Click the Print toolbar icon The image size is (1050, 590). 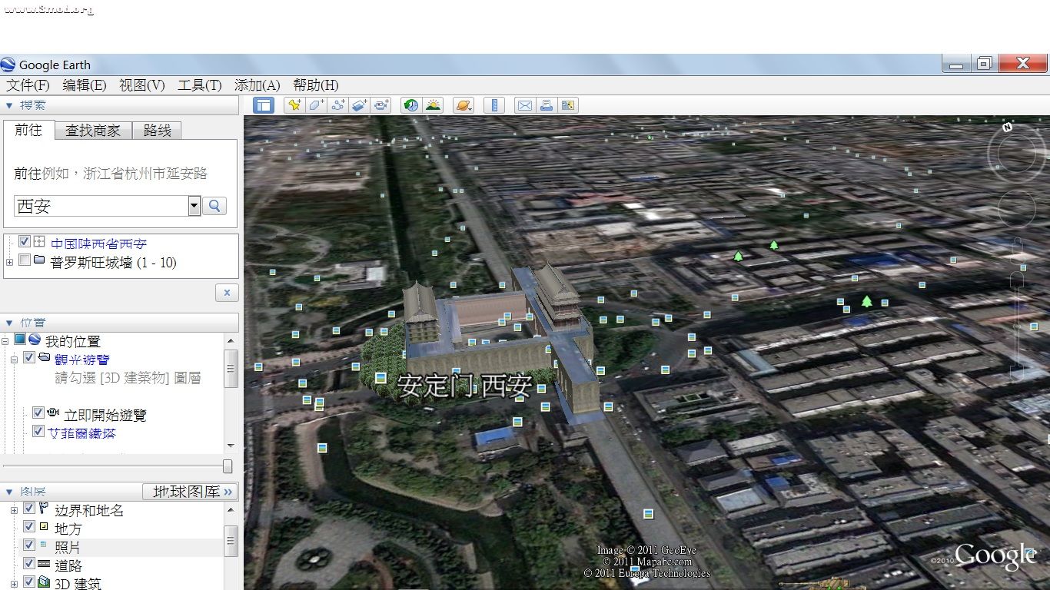pos(547,105)
